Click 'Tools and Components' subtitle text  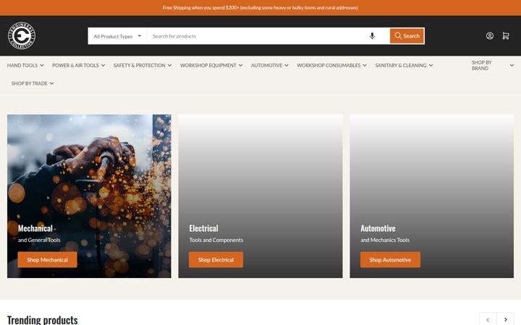[216, 240]
